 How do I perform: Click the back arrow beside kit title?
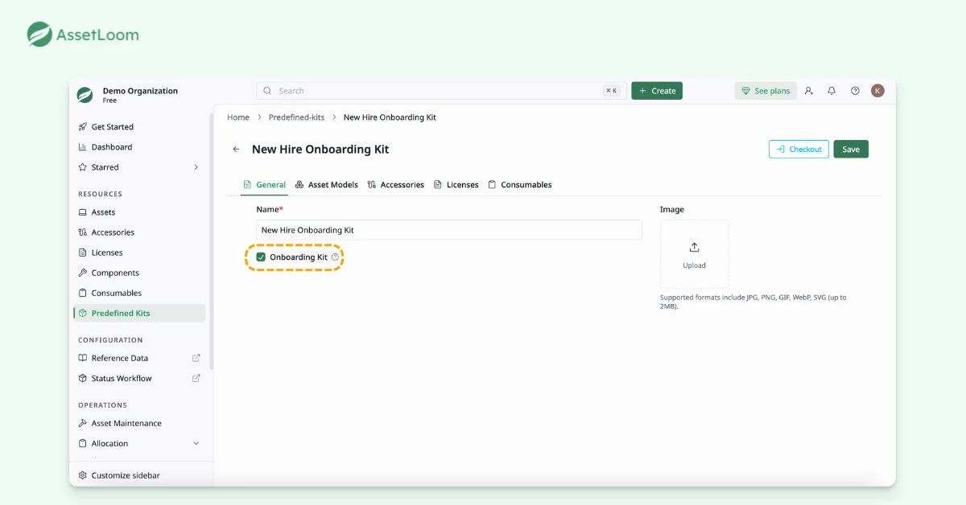[x=236, y=150]
